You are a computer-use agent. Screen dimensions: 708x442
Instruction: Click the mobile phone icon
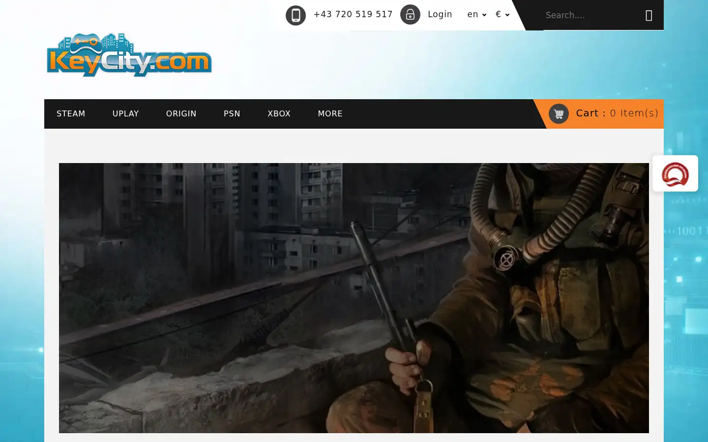click(295, 15)
